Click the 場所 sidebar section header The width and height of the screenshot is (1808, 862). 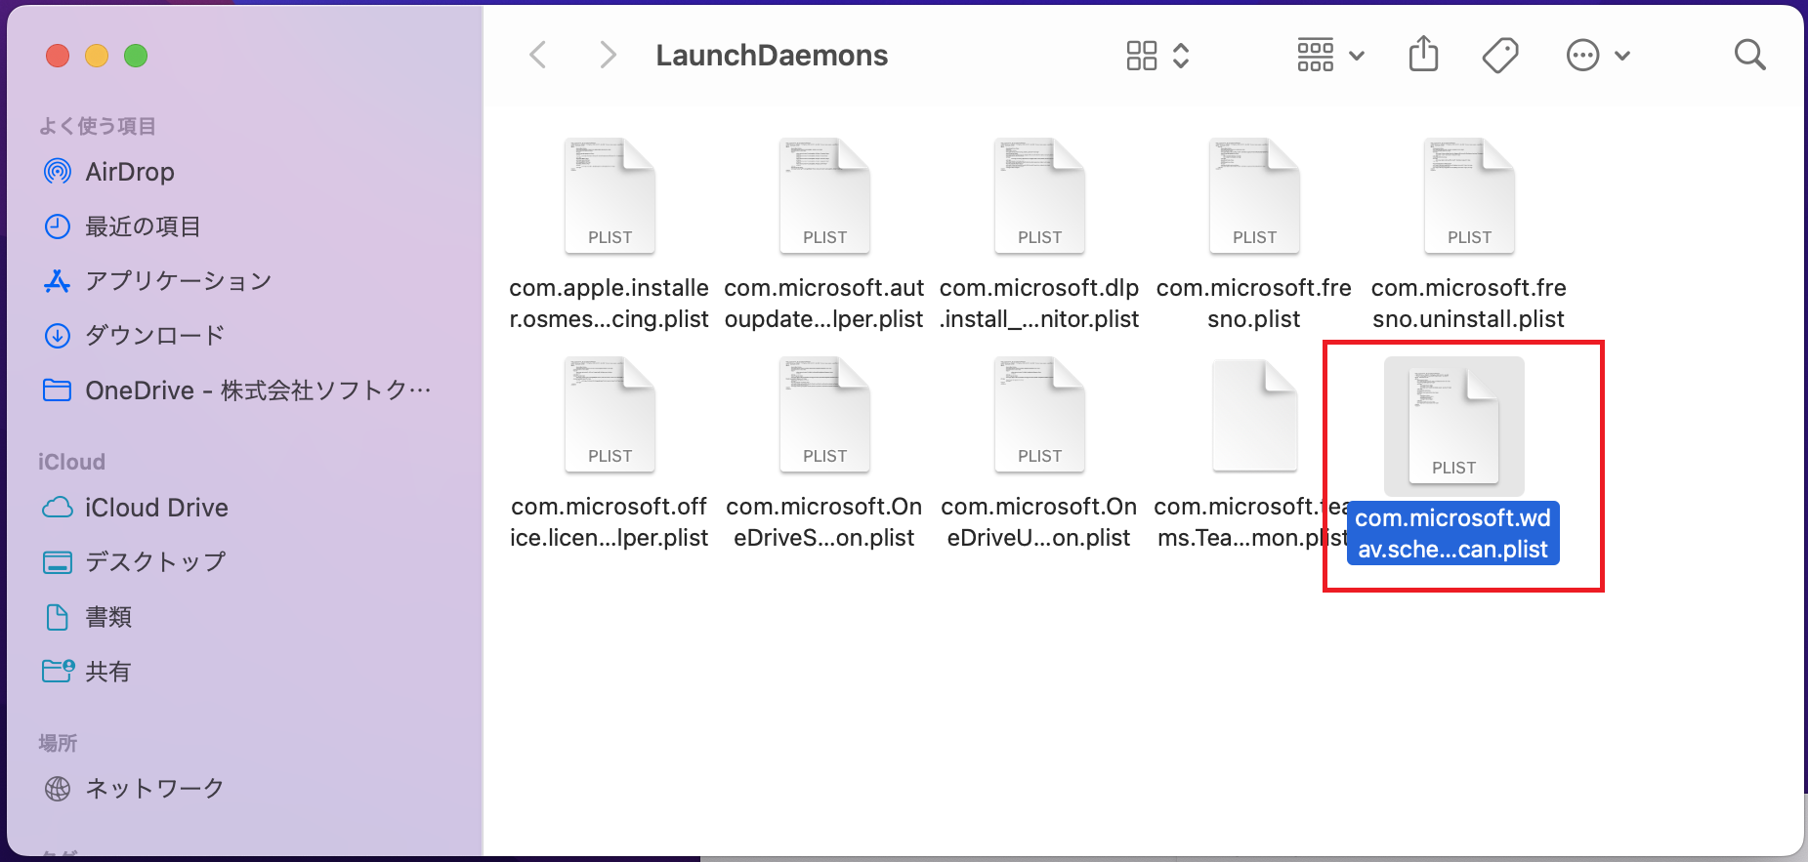[58, 743]
